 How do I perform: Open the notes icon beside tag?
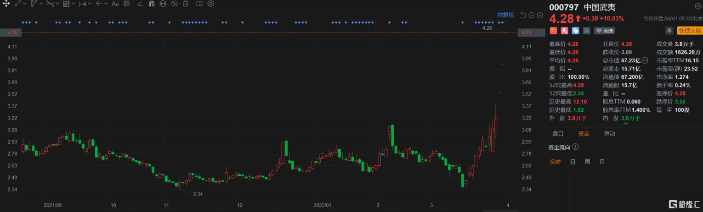click(x=586, y=31)
